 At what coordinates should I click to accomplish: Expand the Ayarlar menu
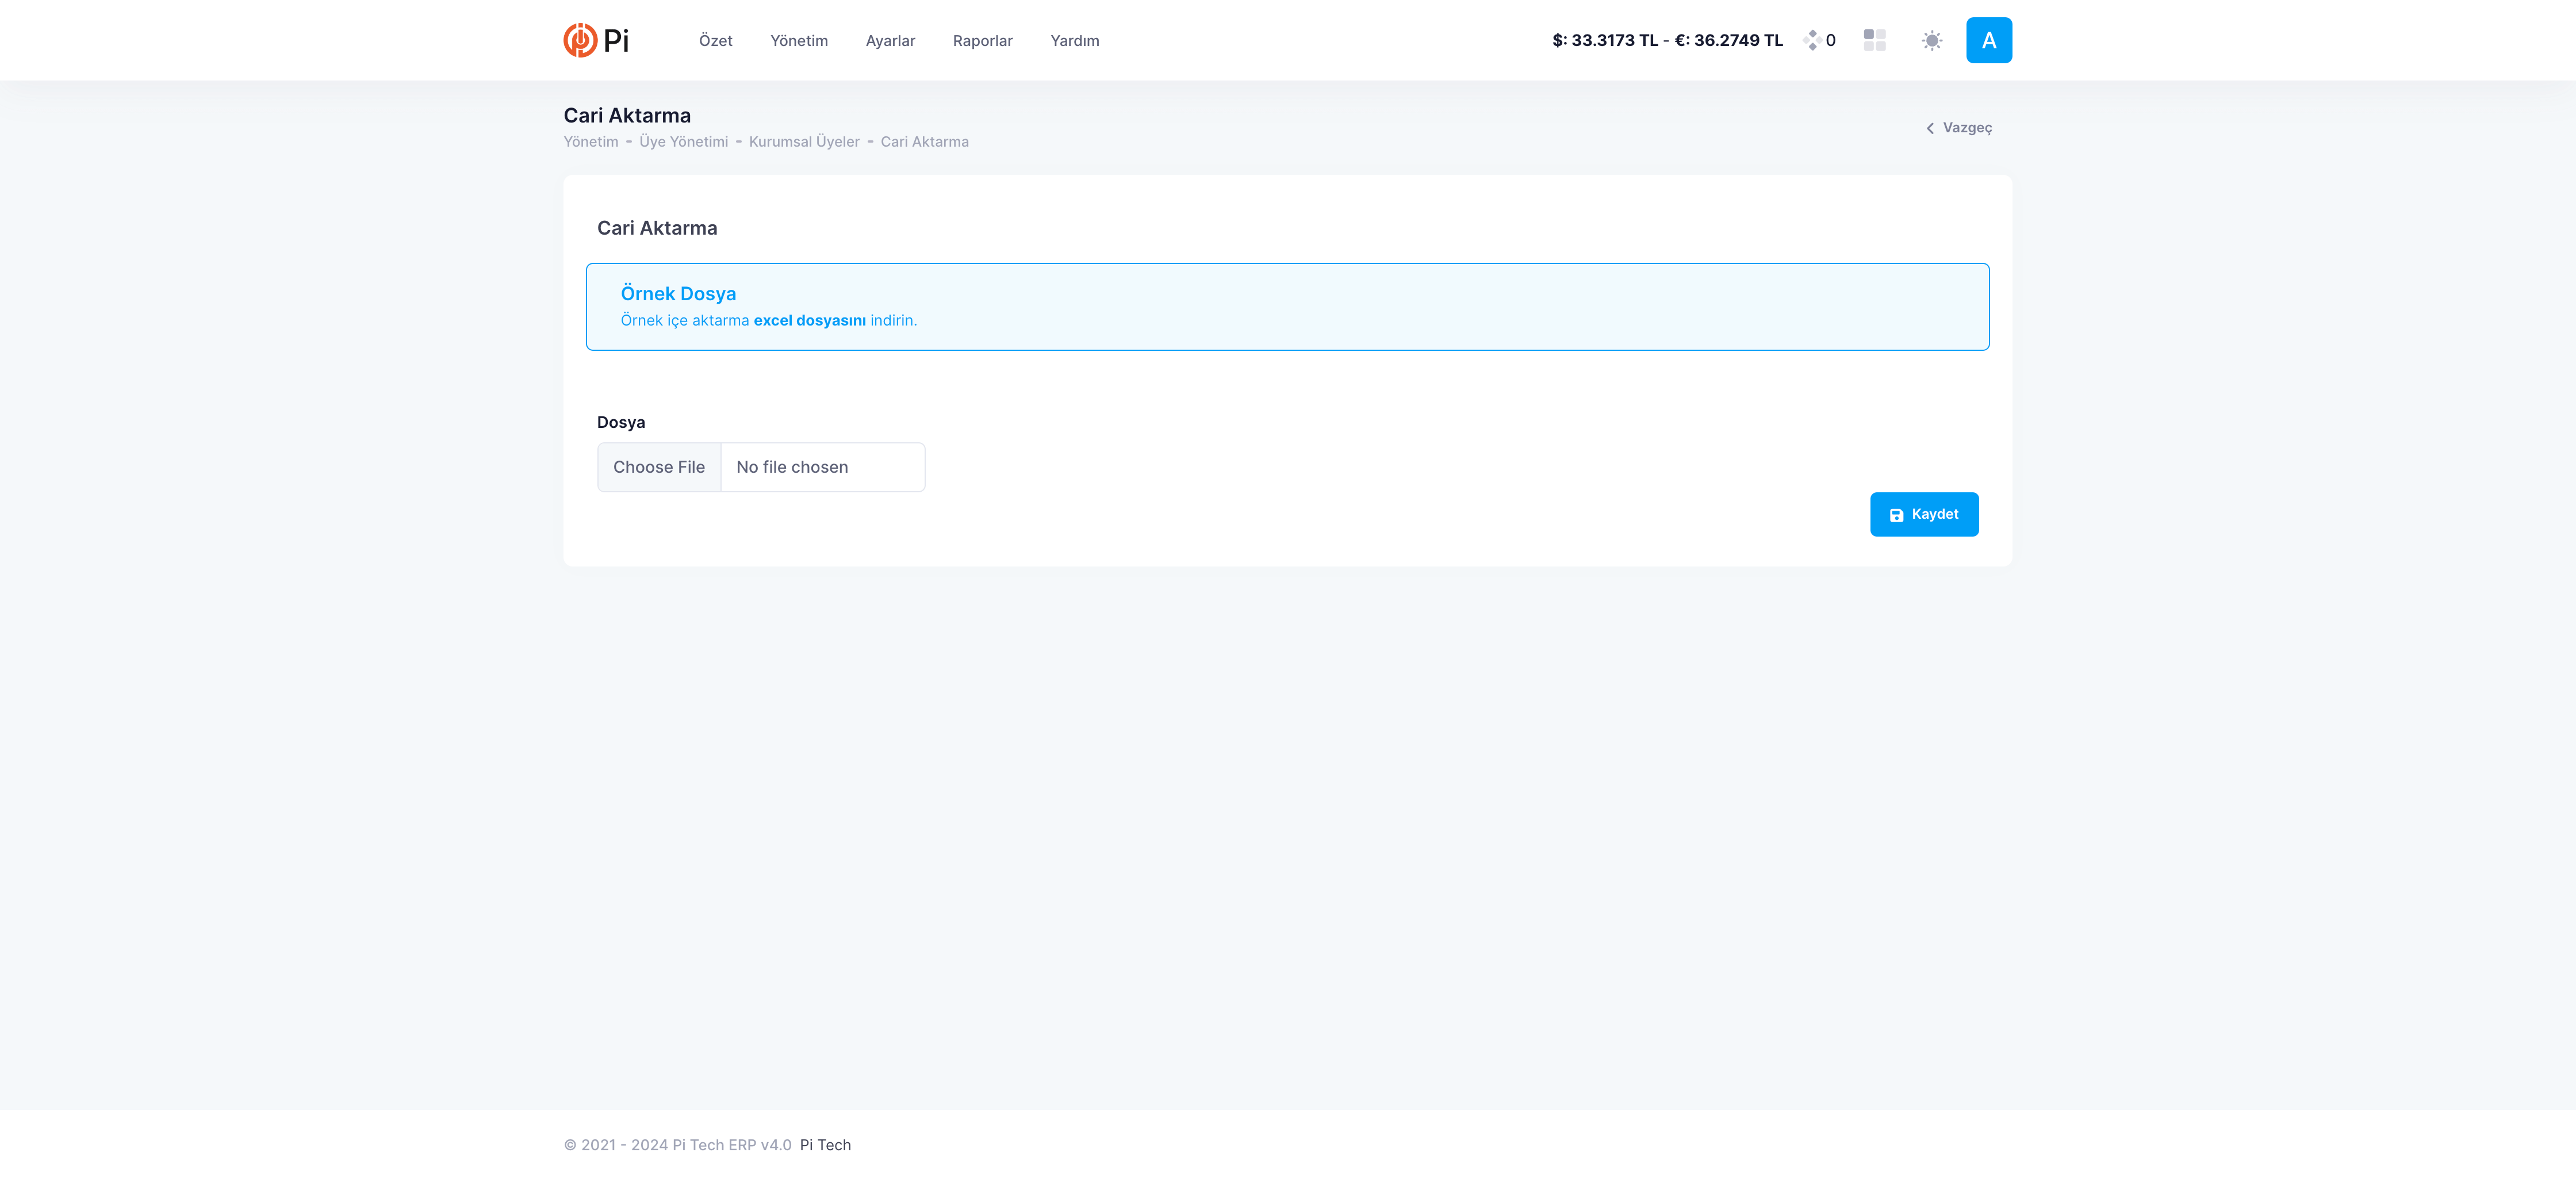point(890,41)
